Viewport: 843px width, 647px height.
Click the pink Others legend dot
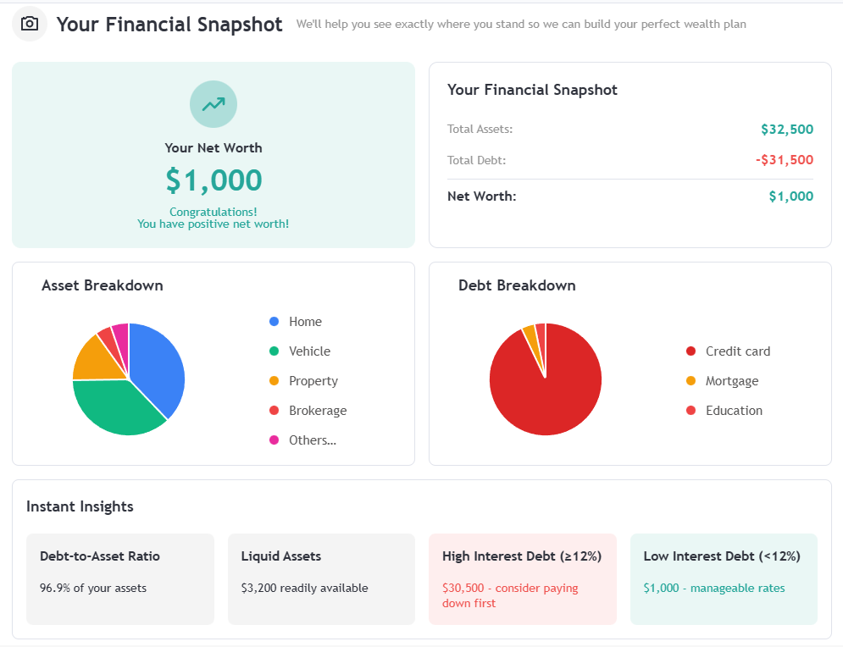[x=274, y=440]
